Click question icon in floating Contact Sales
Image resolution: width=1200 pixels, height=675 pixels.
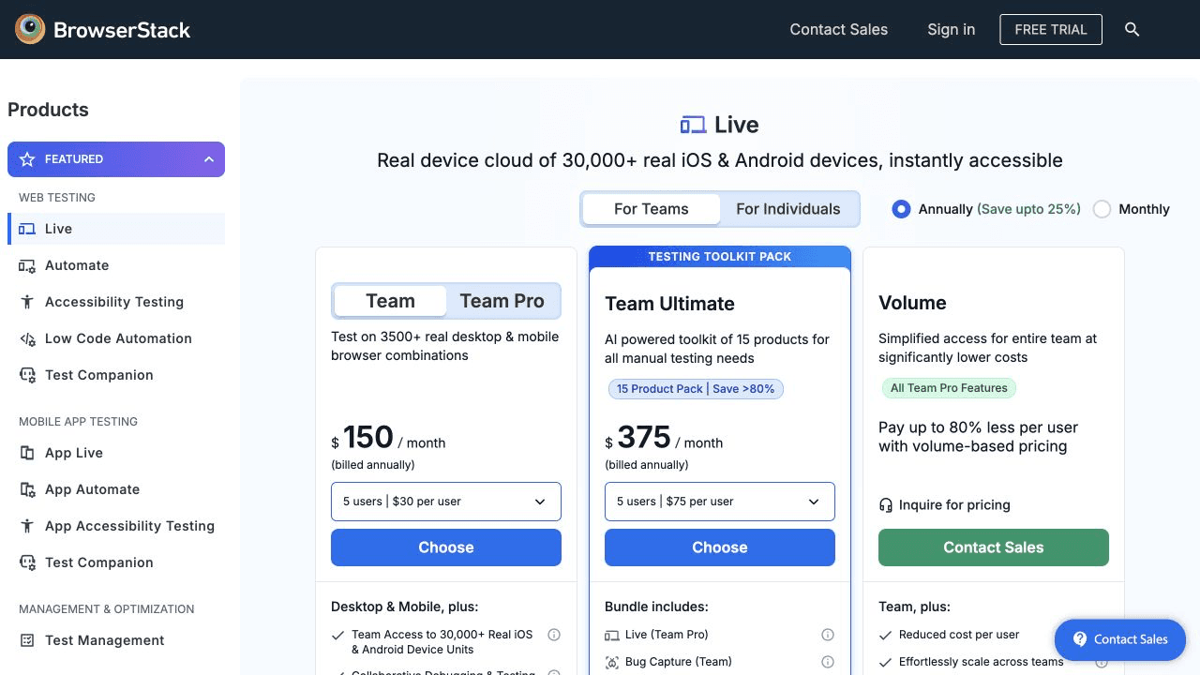(1080, 639)
